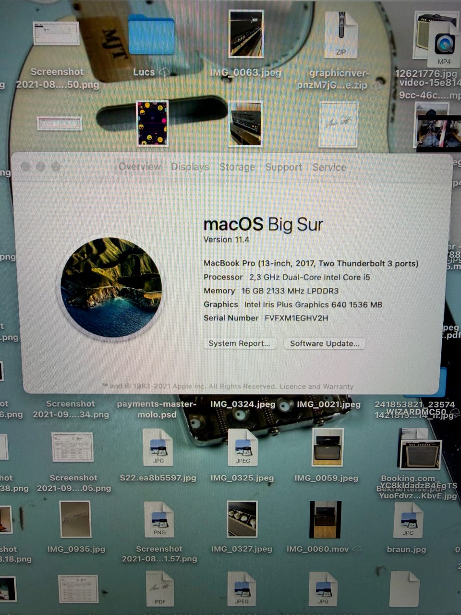
Task: Select Screenshot 2021-08....50.png thumbnail
Action: click(x=56, y=33)
